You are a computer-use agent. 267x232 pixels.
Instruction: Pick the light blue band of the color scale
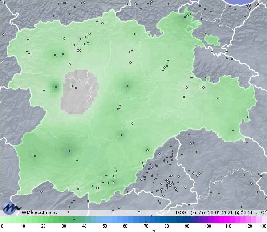click(109, 220)
